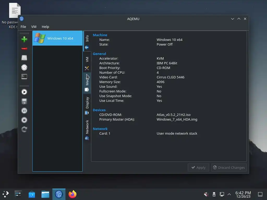This screenshot has width=267, height=200.
Task: Maximize the AQEMU window
Action: 239,19
